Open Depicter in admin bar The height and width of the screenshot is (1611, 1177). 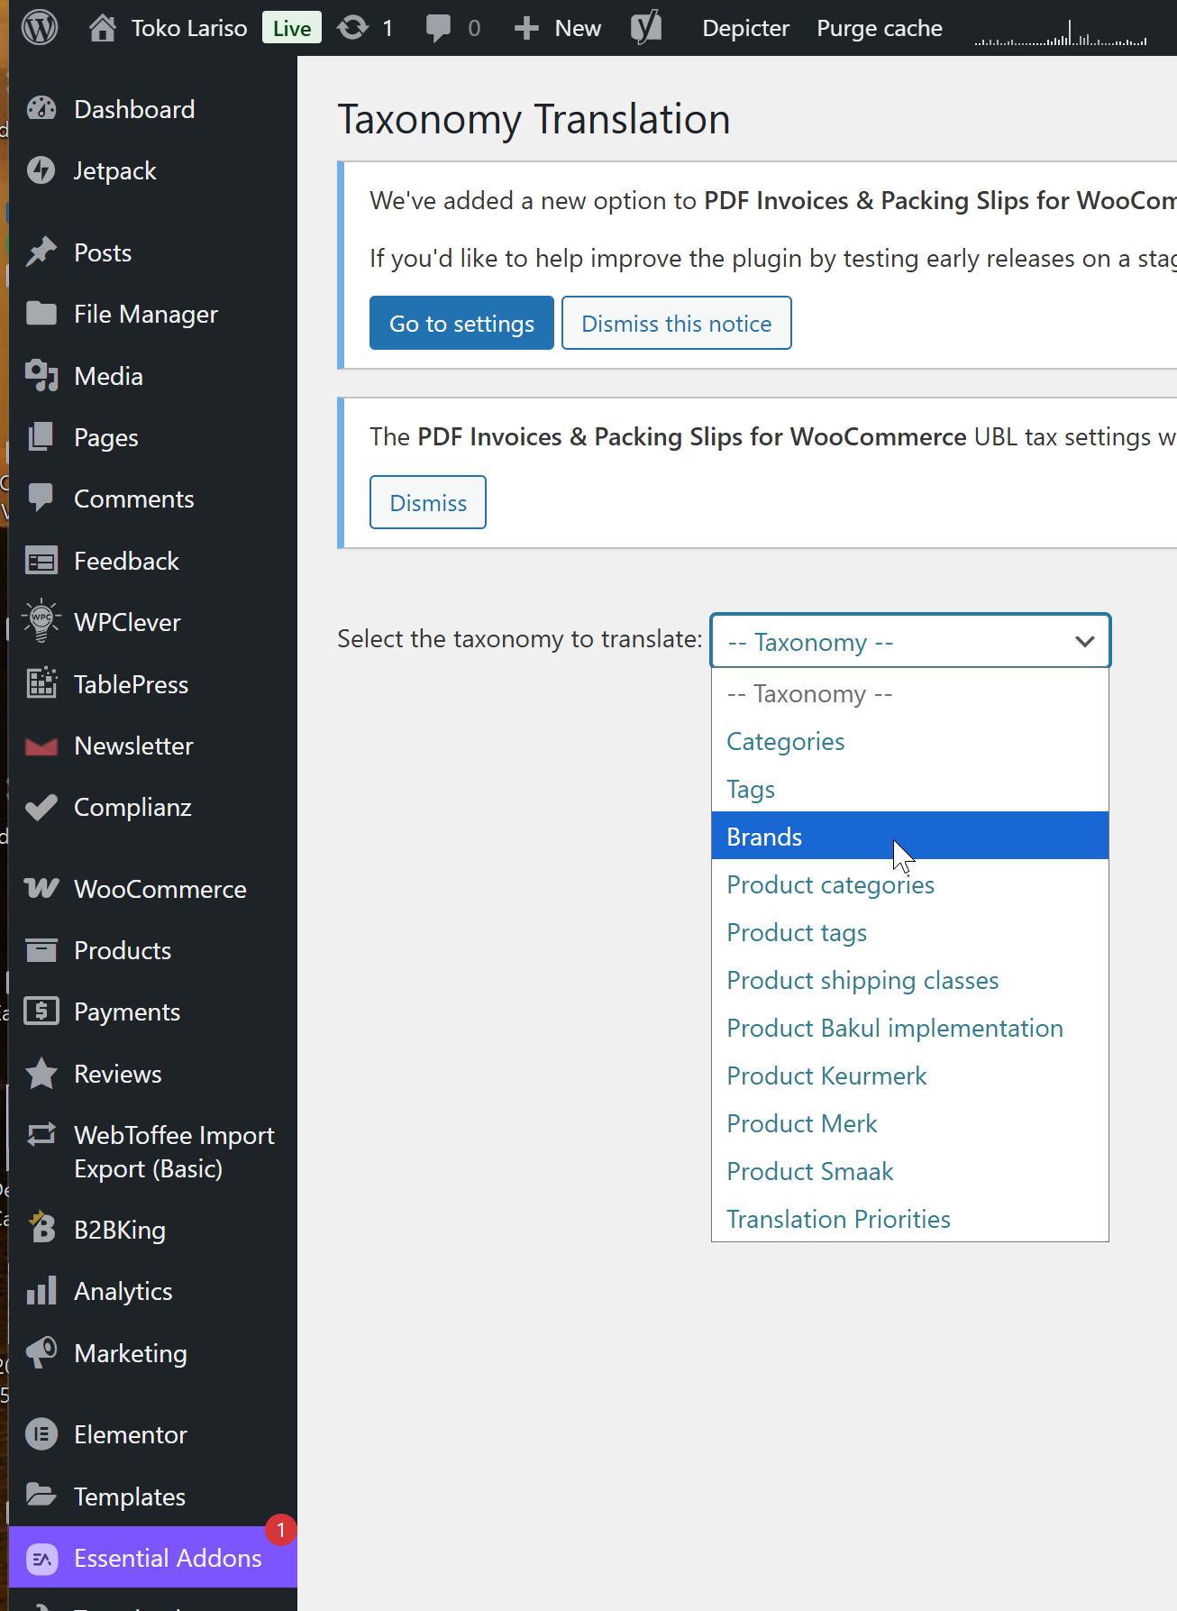tap(745, 28)
